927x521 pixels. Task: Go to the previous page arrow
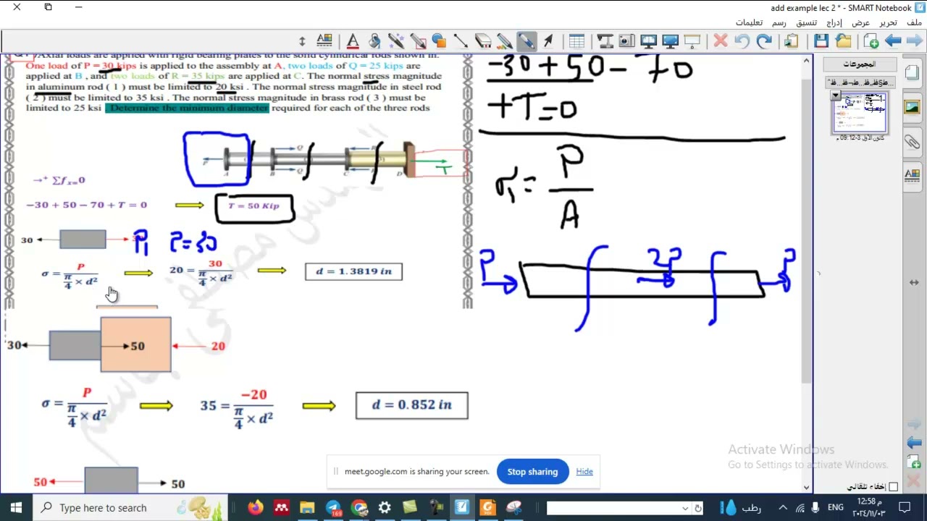[893, 41]
